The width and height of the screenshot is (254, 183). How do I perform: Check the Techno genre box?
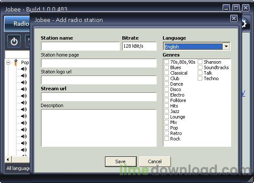pos(200,78)
